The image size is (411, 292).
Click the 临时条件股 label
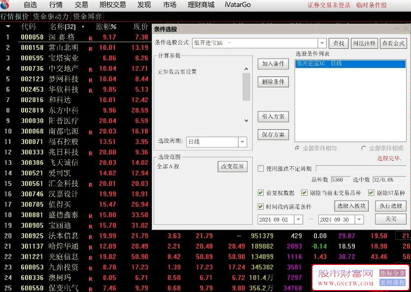(372, 5)
